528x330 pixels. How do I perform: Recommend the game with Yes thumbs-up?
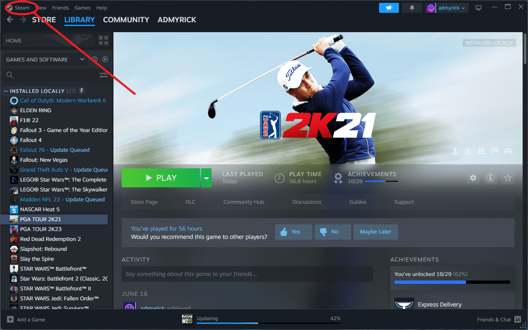pos(294,232)
